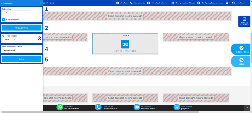
Task: Click the Salvar button
Action: click(x=21, y=59)
